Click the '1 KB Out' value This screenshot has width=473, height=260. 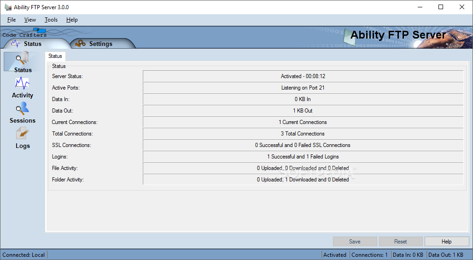point(303,110)
